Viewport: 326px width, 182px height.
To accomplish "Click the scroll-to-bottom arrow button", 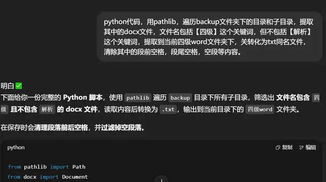I will coord(161,179).
